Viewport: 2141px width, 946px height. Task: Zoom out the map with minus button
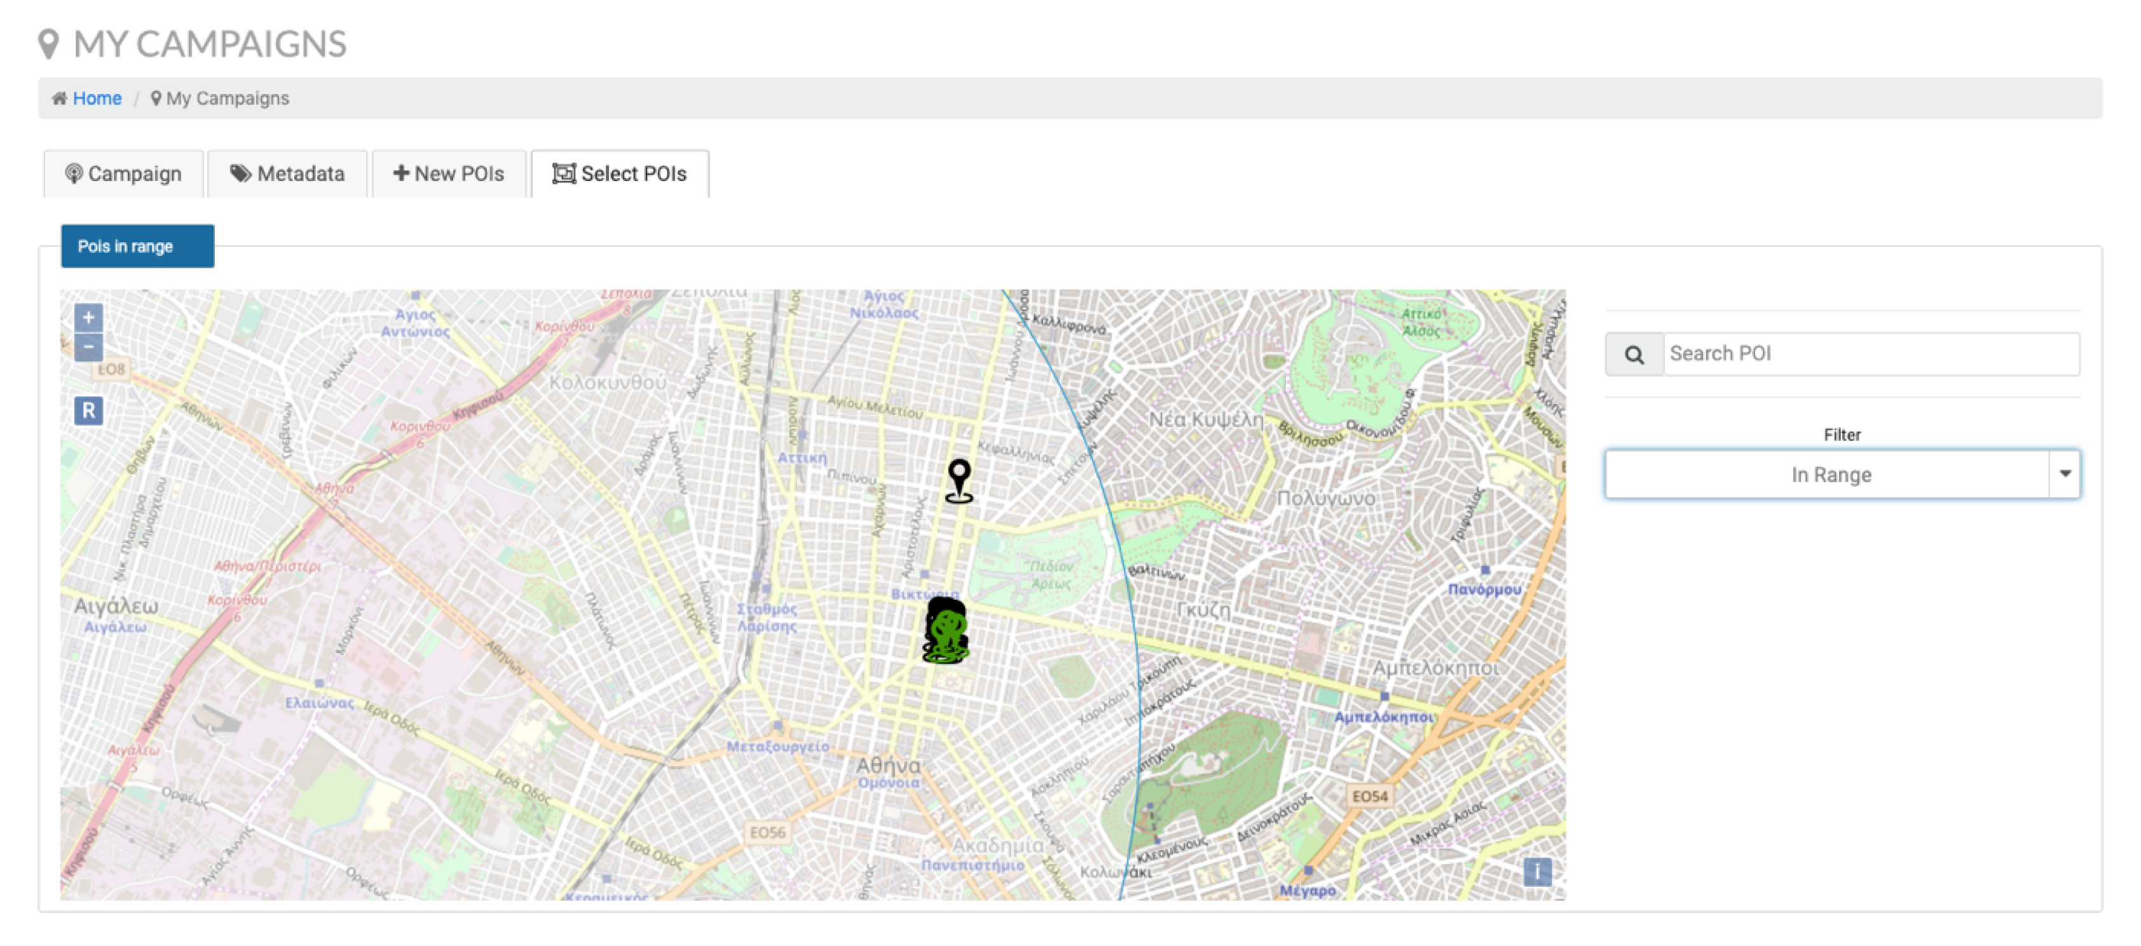pos(89,347)
